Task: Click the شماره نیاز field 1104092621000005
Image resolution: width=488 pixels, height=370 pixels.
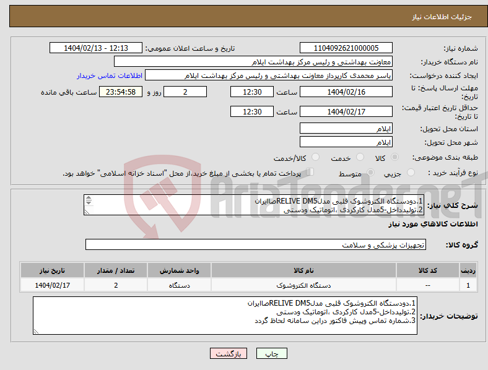Action: click(x=346, y=48)
